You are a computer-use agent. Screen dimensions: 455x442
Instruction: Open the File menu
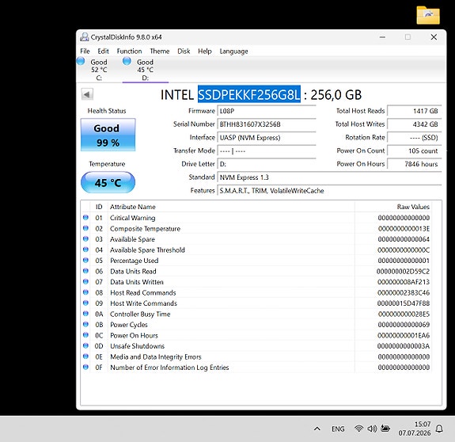pos(85,51)
